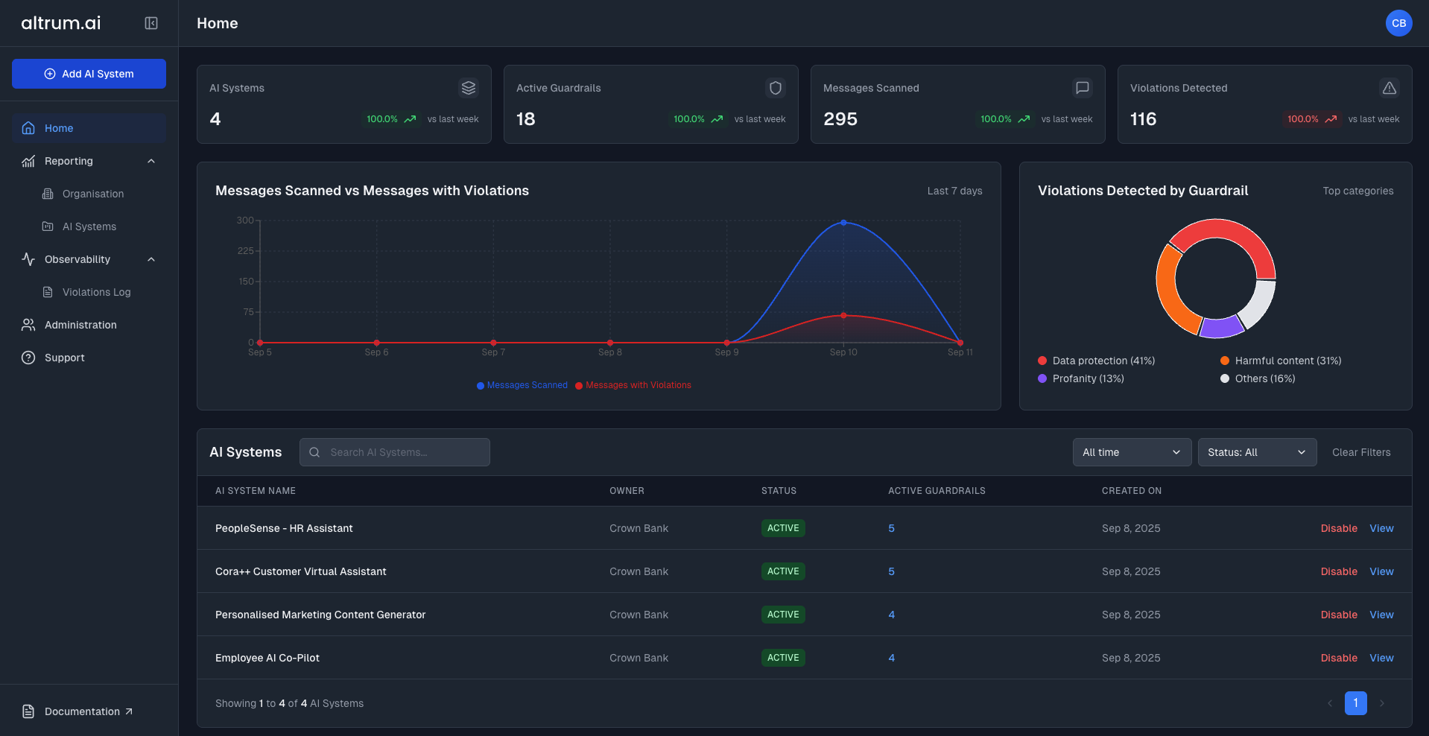Open the Violations Log page
The width and height of the screenshot is (1429, 736).
pyautogui.click(x=96, y=292)
